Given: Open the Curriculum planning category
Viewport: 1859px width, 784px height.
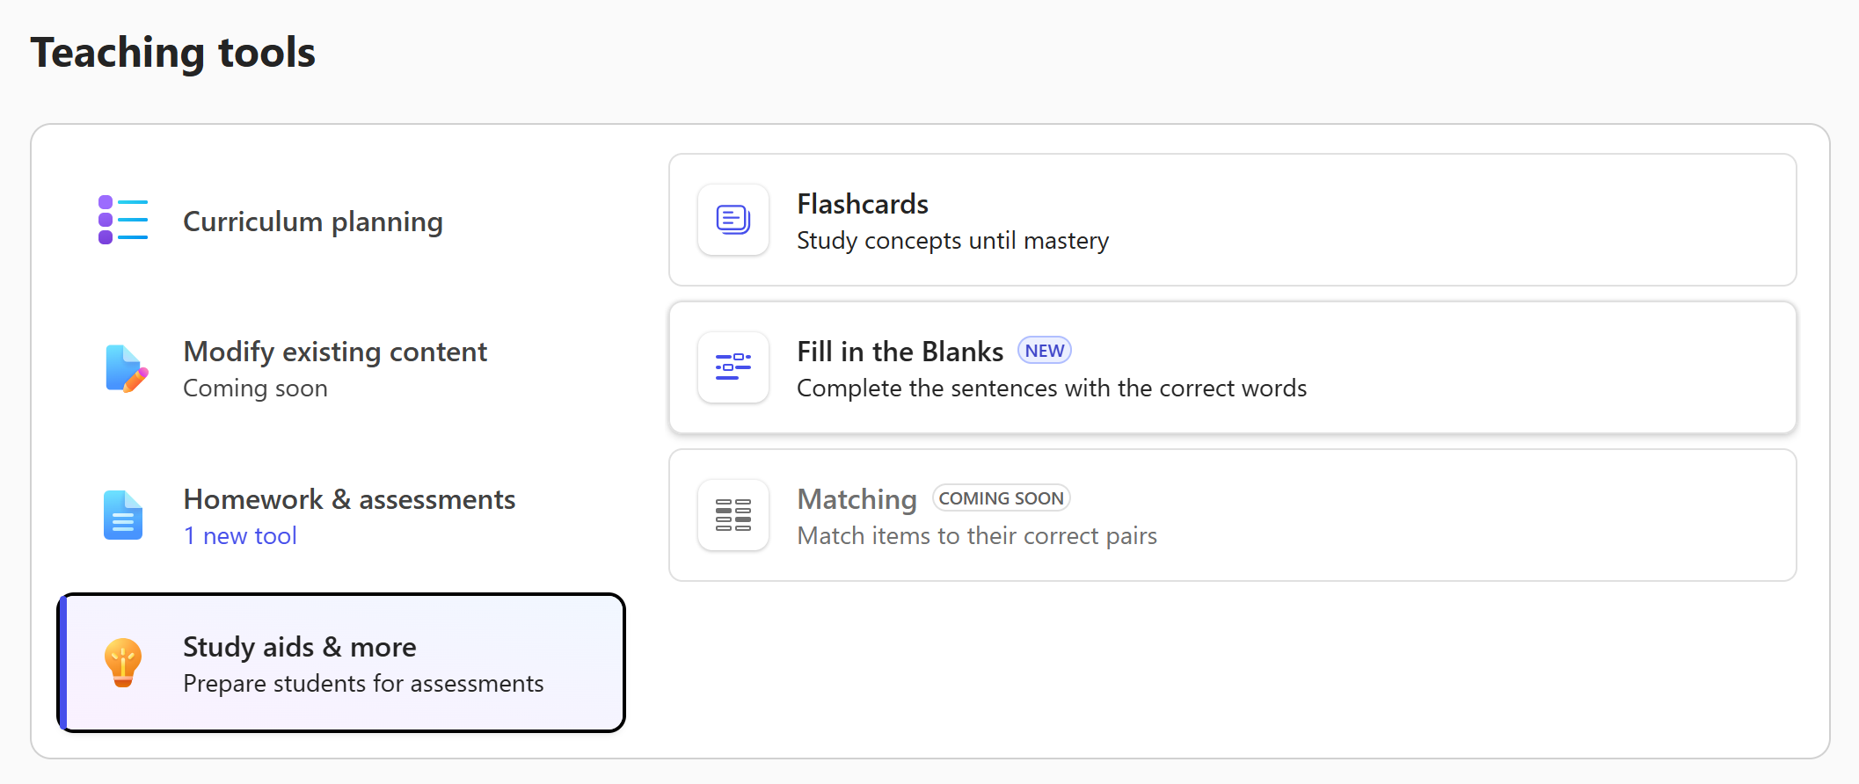Looking at the screenshot, I should (x=313, y=221).
